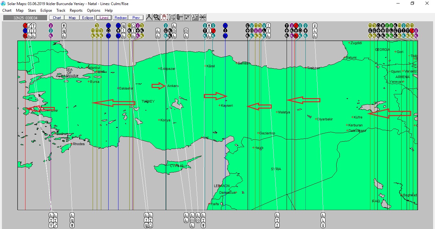Click the Solar Maps globe icon in title bar
Screen dimensions: 435x229
pos(4,3)
